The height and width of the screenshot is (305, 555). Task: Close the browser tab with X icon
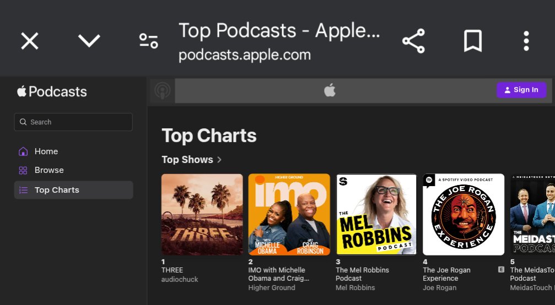click(x=30, y=41)
